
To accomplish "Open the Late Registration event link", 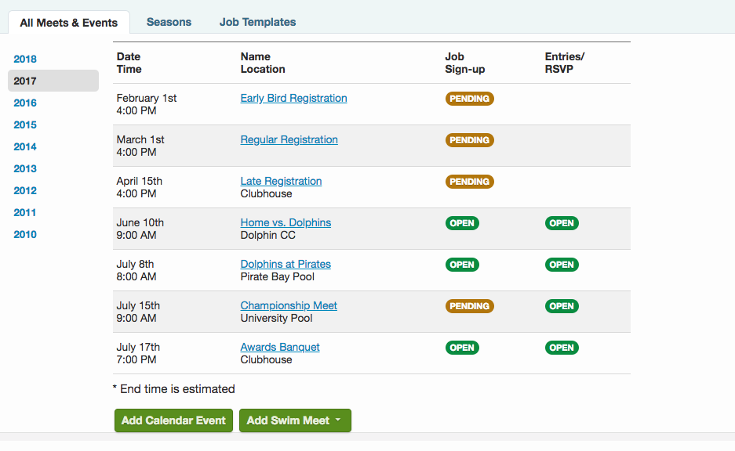I will pos(281,181).
